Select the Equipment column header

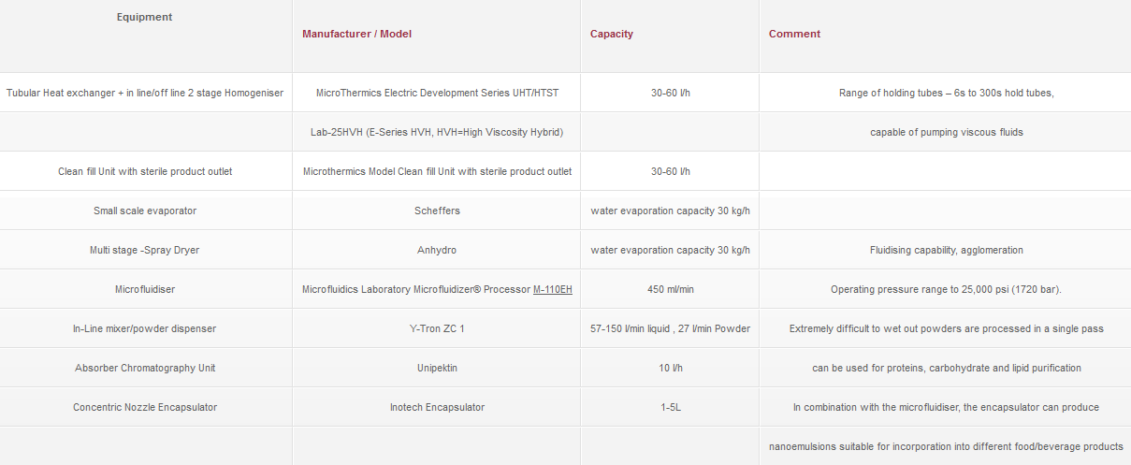(x=145, y=17)
